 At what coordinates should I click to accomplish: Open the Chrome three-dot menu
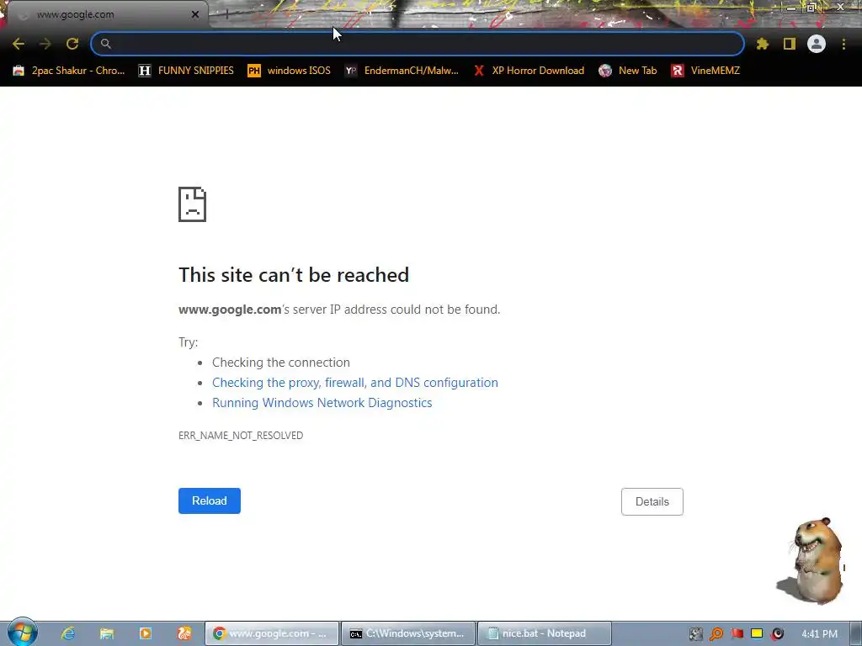[x=843, y=44]
